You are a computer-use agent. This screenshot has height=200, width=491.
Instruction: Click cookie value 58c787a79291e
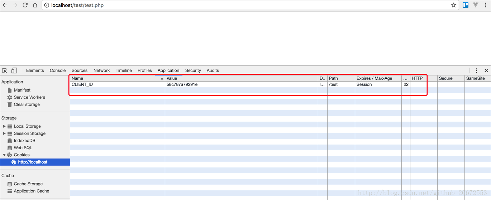[x=242, y=84]
